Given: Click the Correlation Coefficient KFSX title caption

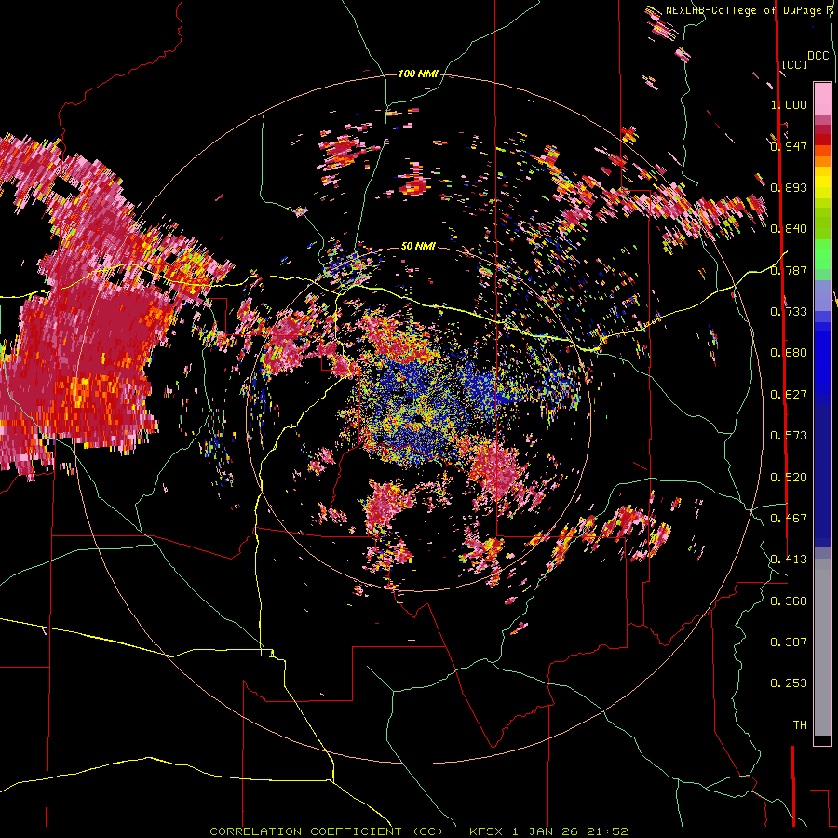Looking at the screenshot, I should click(418, 831).
